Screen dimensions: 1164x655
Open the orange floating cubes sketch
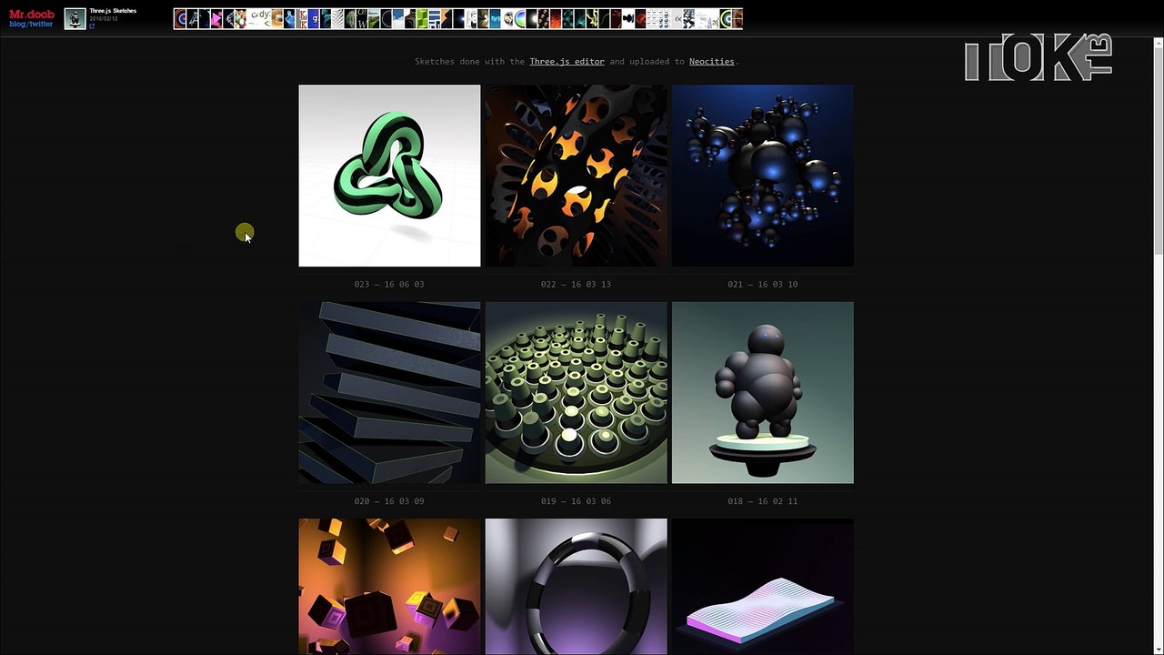[x=389, y=587]
